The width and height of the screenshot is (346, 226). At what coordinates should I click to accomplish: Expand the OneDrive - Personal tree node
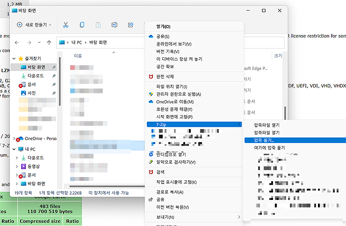click(x=14, y=138)
